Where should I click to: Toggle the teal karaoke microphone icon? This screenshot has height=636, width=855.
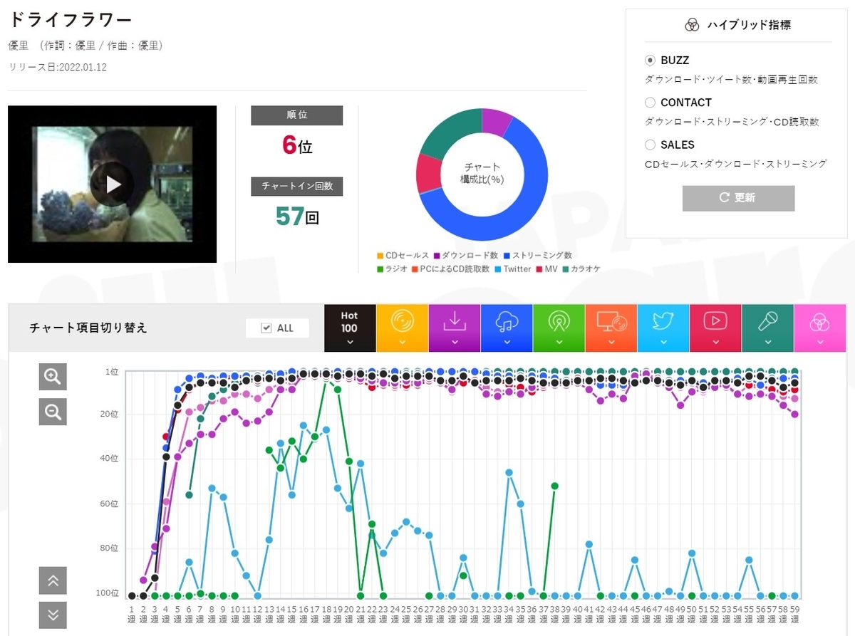coord(767,323)
